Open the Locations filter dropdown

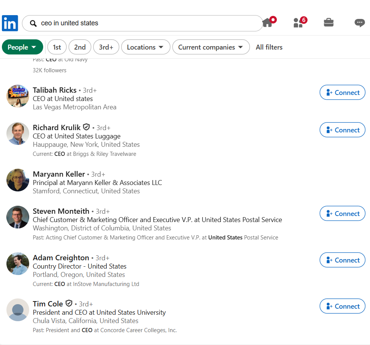[145, 47]
